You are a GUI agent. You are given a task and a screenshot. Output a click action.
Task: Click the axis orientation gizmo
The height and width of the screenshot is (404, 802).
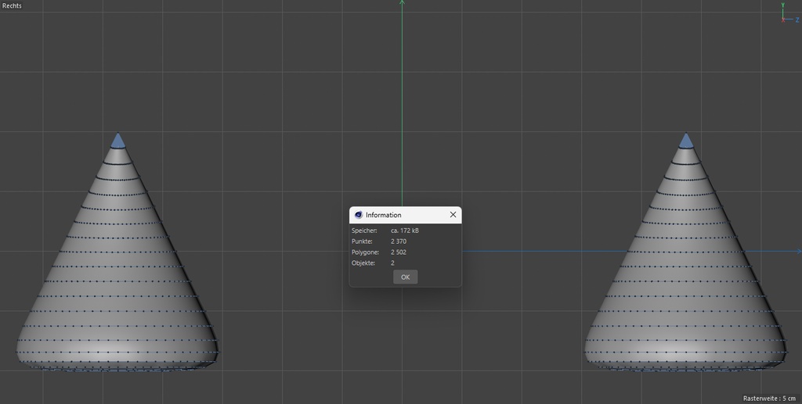click(789, 13)
